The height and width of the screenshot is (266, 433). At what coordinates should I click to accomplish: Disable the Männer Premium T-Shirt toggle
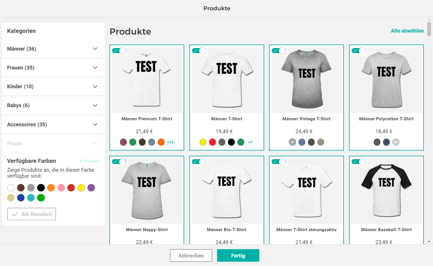coord(119,51)
